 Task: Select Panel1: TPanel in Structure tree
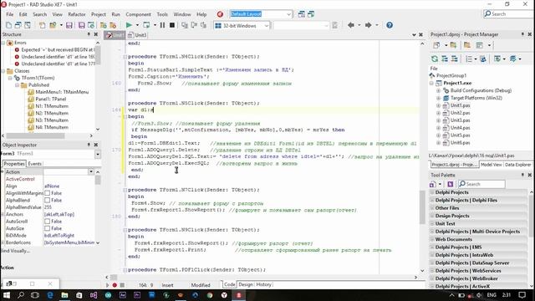(50, 99)
